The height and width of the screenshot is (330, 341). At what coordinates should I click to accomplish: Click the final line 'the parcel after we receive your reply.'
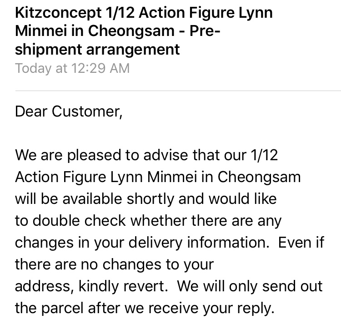click(145, 308)
